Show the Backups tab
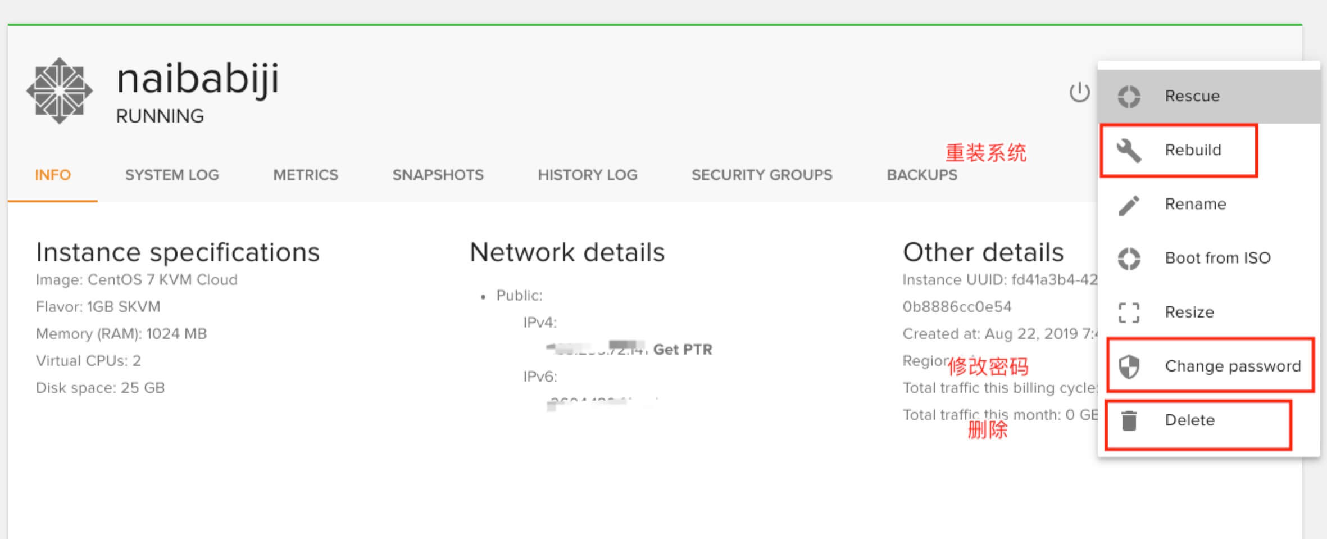 (922, 175)
